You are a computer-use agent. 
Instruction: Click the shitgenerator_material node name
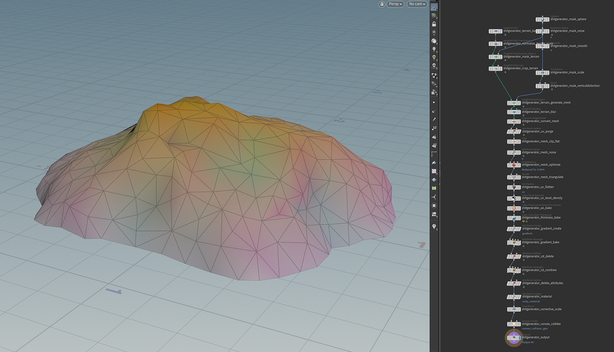(x=537, y=297)
